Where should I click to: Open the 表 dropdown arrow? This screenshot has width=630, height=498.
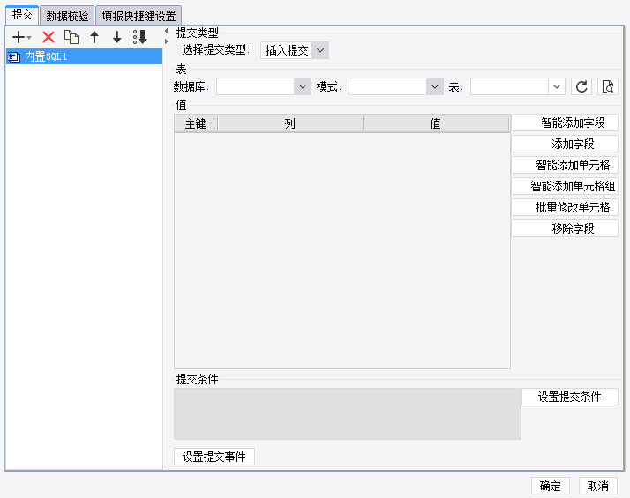(x=557, y=86)
